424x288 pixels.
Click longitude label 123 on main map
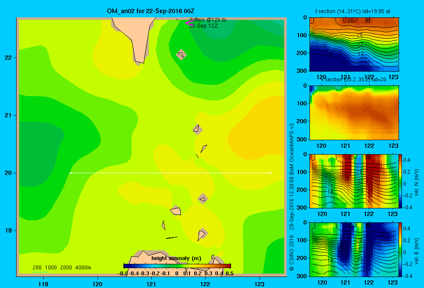pos(259,284)
